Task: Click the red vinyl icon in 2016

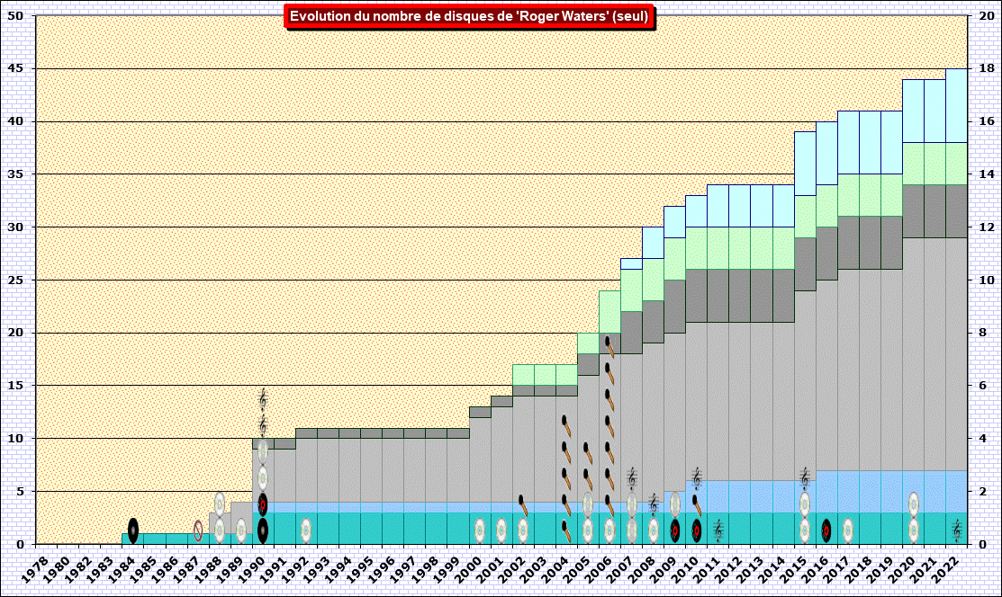Action: click(x=826, y=530)
